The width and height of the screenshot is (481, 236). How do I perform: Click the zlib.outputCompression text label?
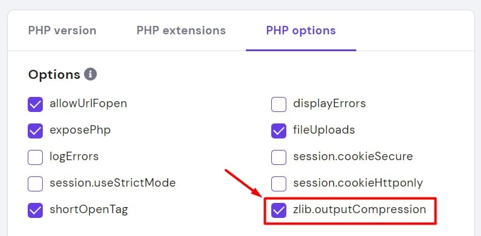[359, 210]
